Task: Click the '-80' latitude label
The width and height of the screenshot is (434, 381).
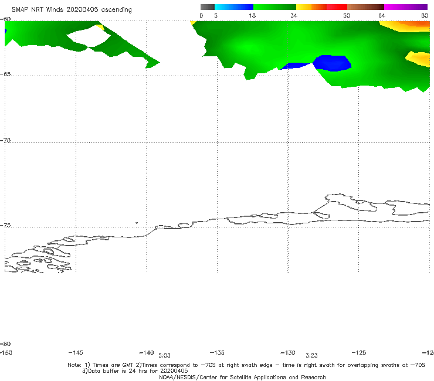Action: point(5,344)
